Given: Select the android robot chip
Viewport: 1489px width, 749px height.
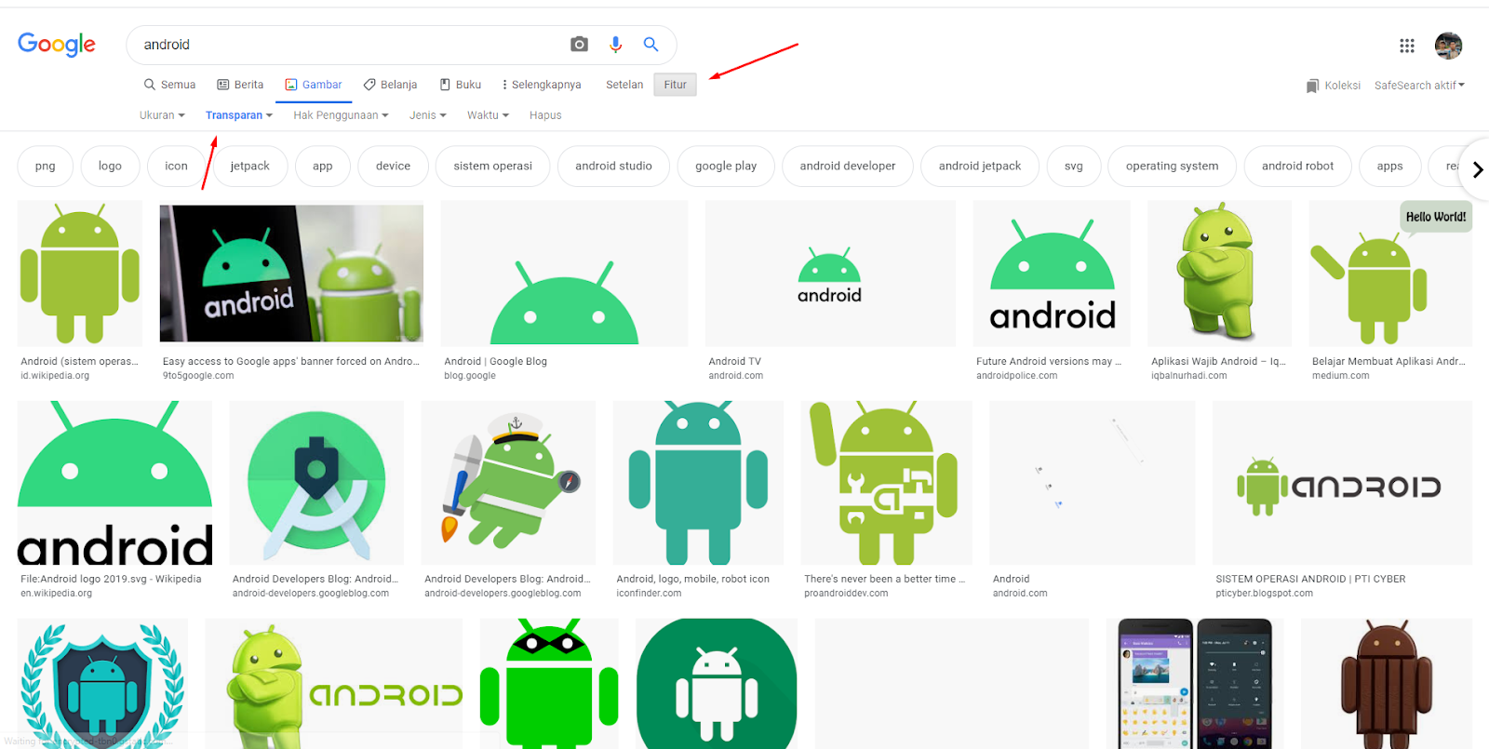Looking at the screenshot, I should (x=1297, y=167).
